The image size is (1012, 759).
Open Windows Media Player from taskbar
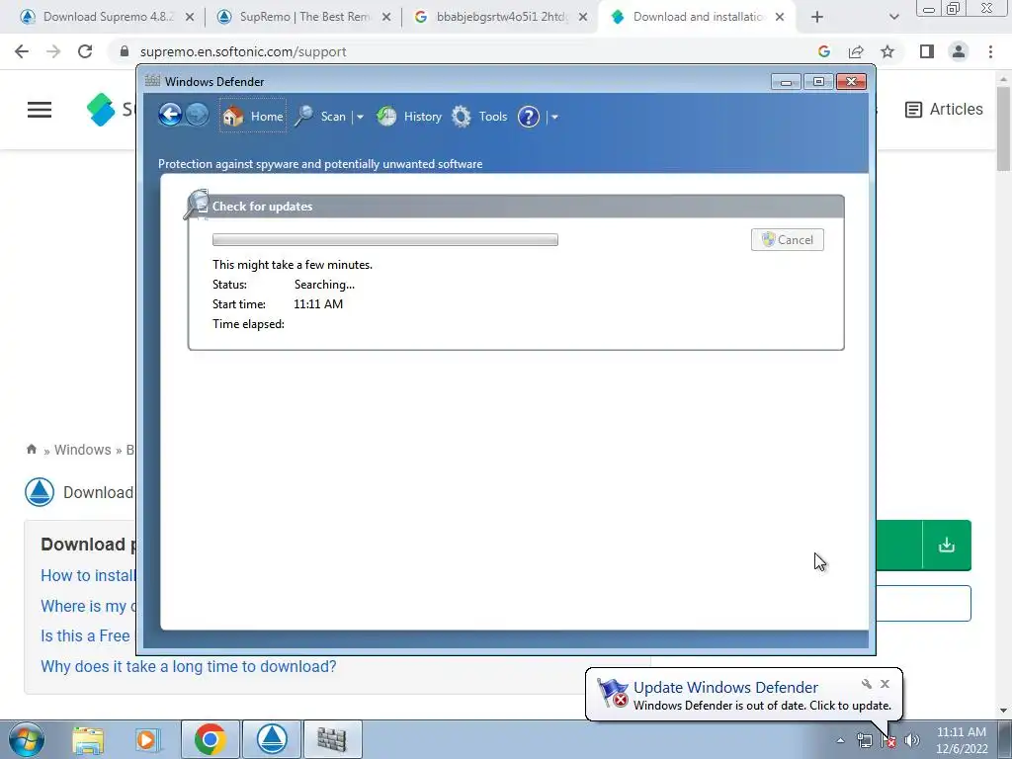(x=147, y=739)
